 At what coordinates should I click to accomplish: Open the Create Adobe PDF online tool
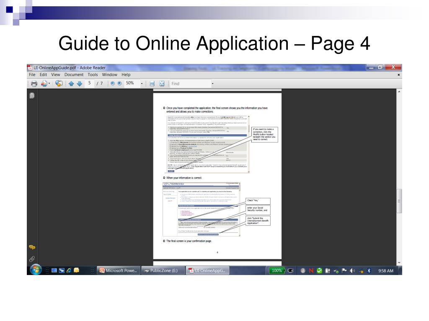point(44,84)
